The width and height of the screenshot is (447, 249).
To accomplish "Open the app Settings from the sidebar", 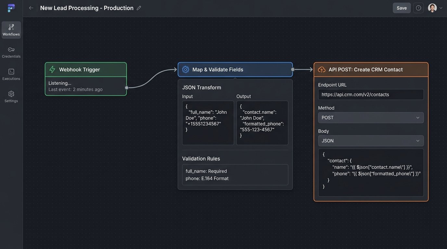I will pyautogui.click(x=11, y=97).
